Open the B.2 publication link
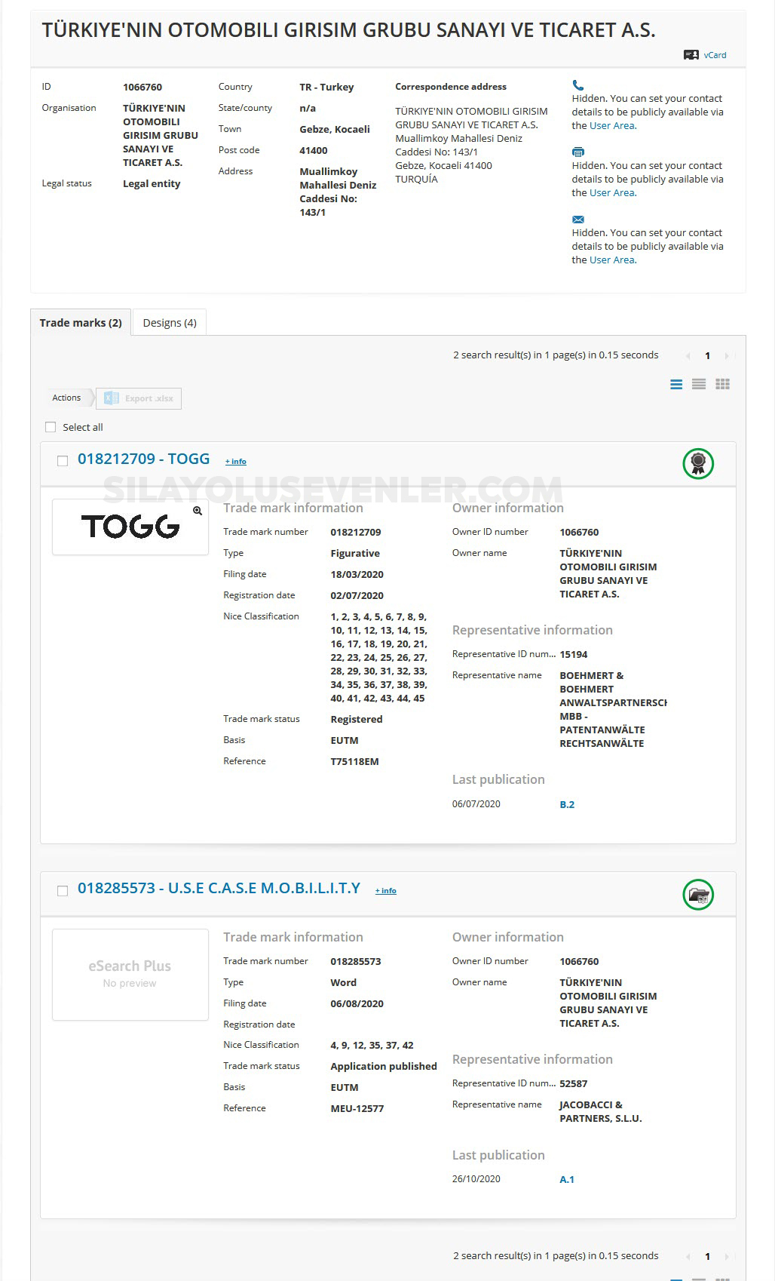The image size is (775, 1281). [567, 804]
